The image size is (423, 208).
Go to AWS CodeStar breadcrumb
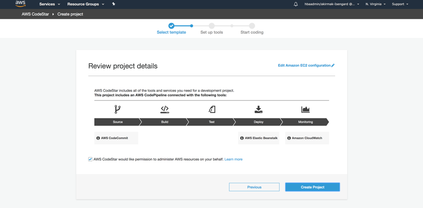[x=35, y=14]
